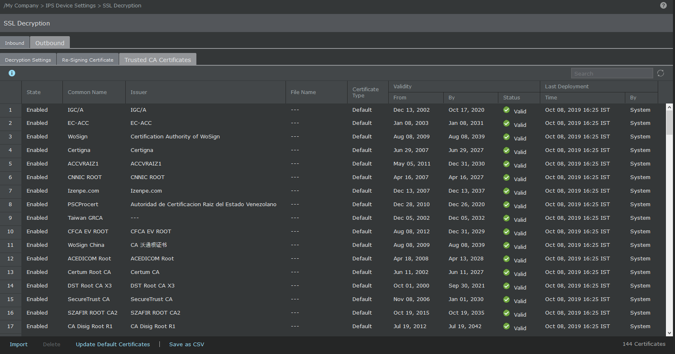Screen dimensions: 675x354
Task: Select the SZAFIR ROOT CA2 common name
Action: (92, 313)
